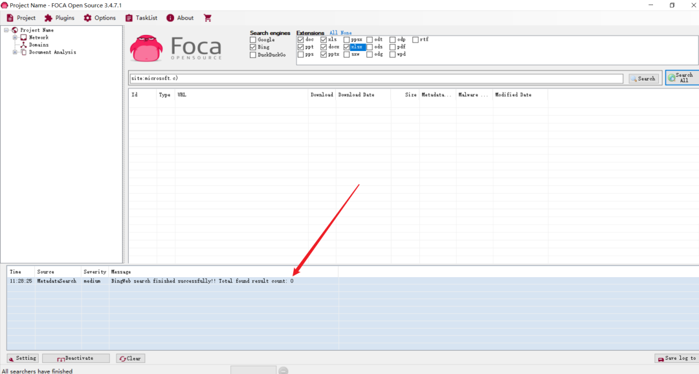The width and height of the screenshot is (699, 374).
Task: Click the Deactivate log button
Action: click(x=76, y=358)
